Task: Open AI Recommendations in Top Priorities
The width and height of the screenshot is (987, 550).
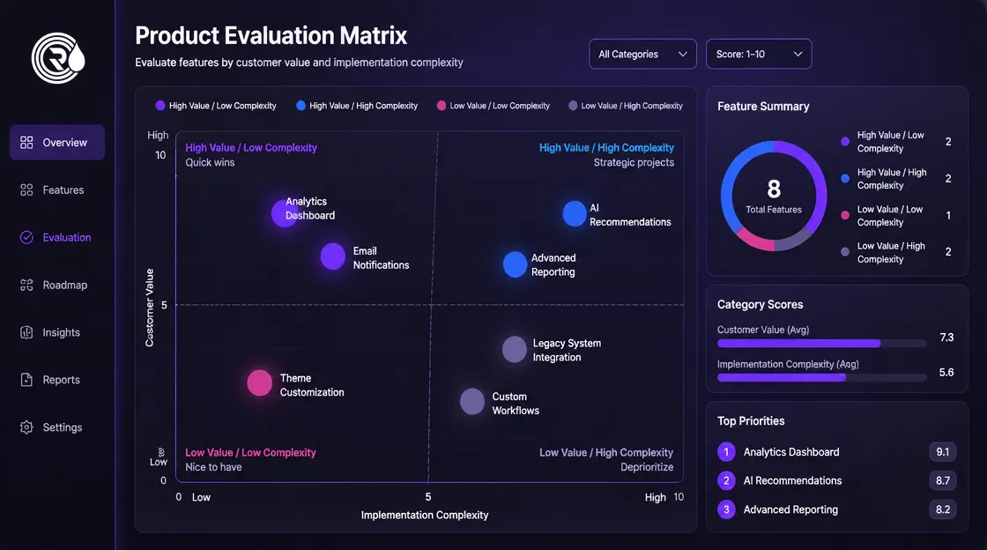Action: pos(792,480)
